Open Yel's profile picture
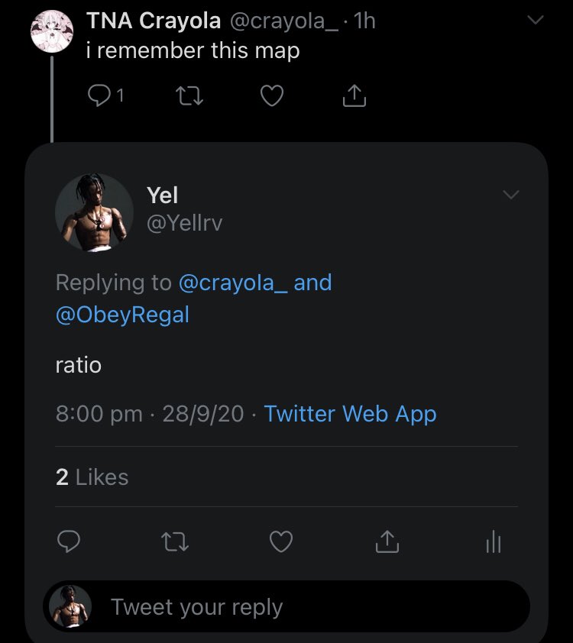This screenshot has height=643, width=573. 94,213
